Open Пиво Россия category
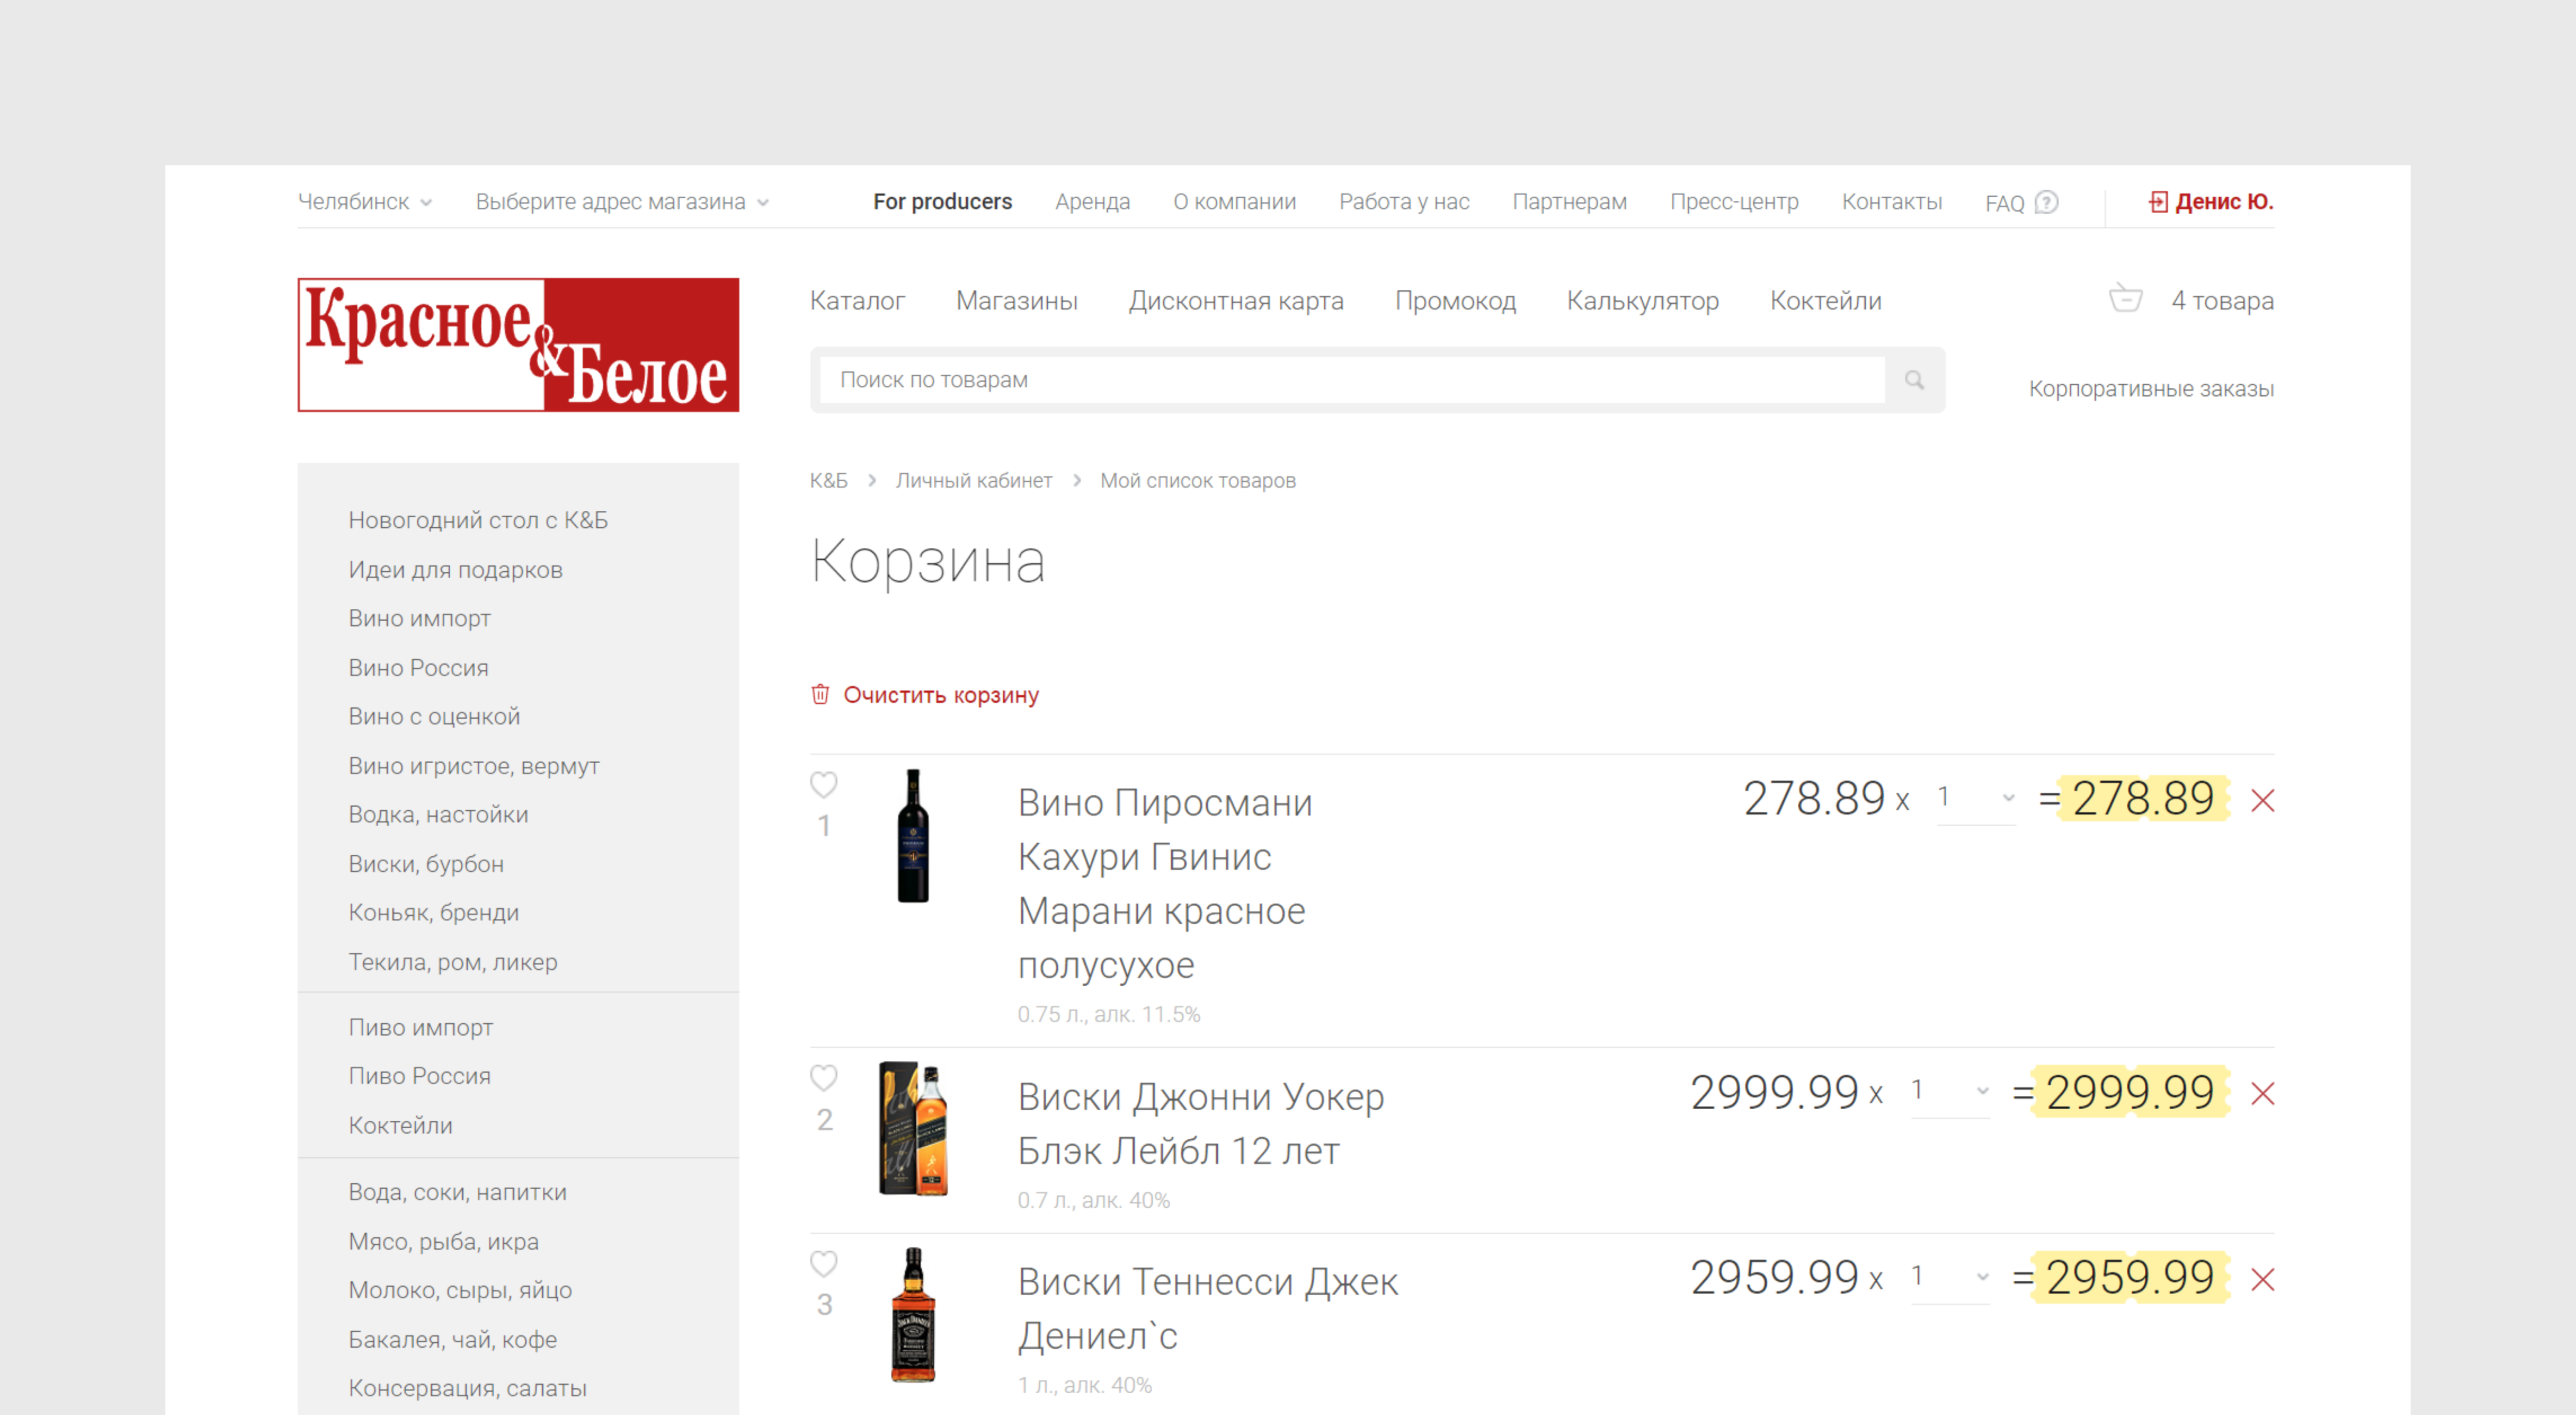This screenshot has height=1415, width=2576. [x=419, y=1077]
